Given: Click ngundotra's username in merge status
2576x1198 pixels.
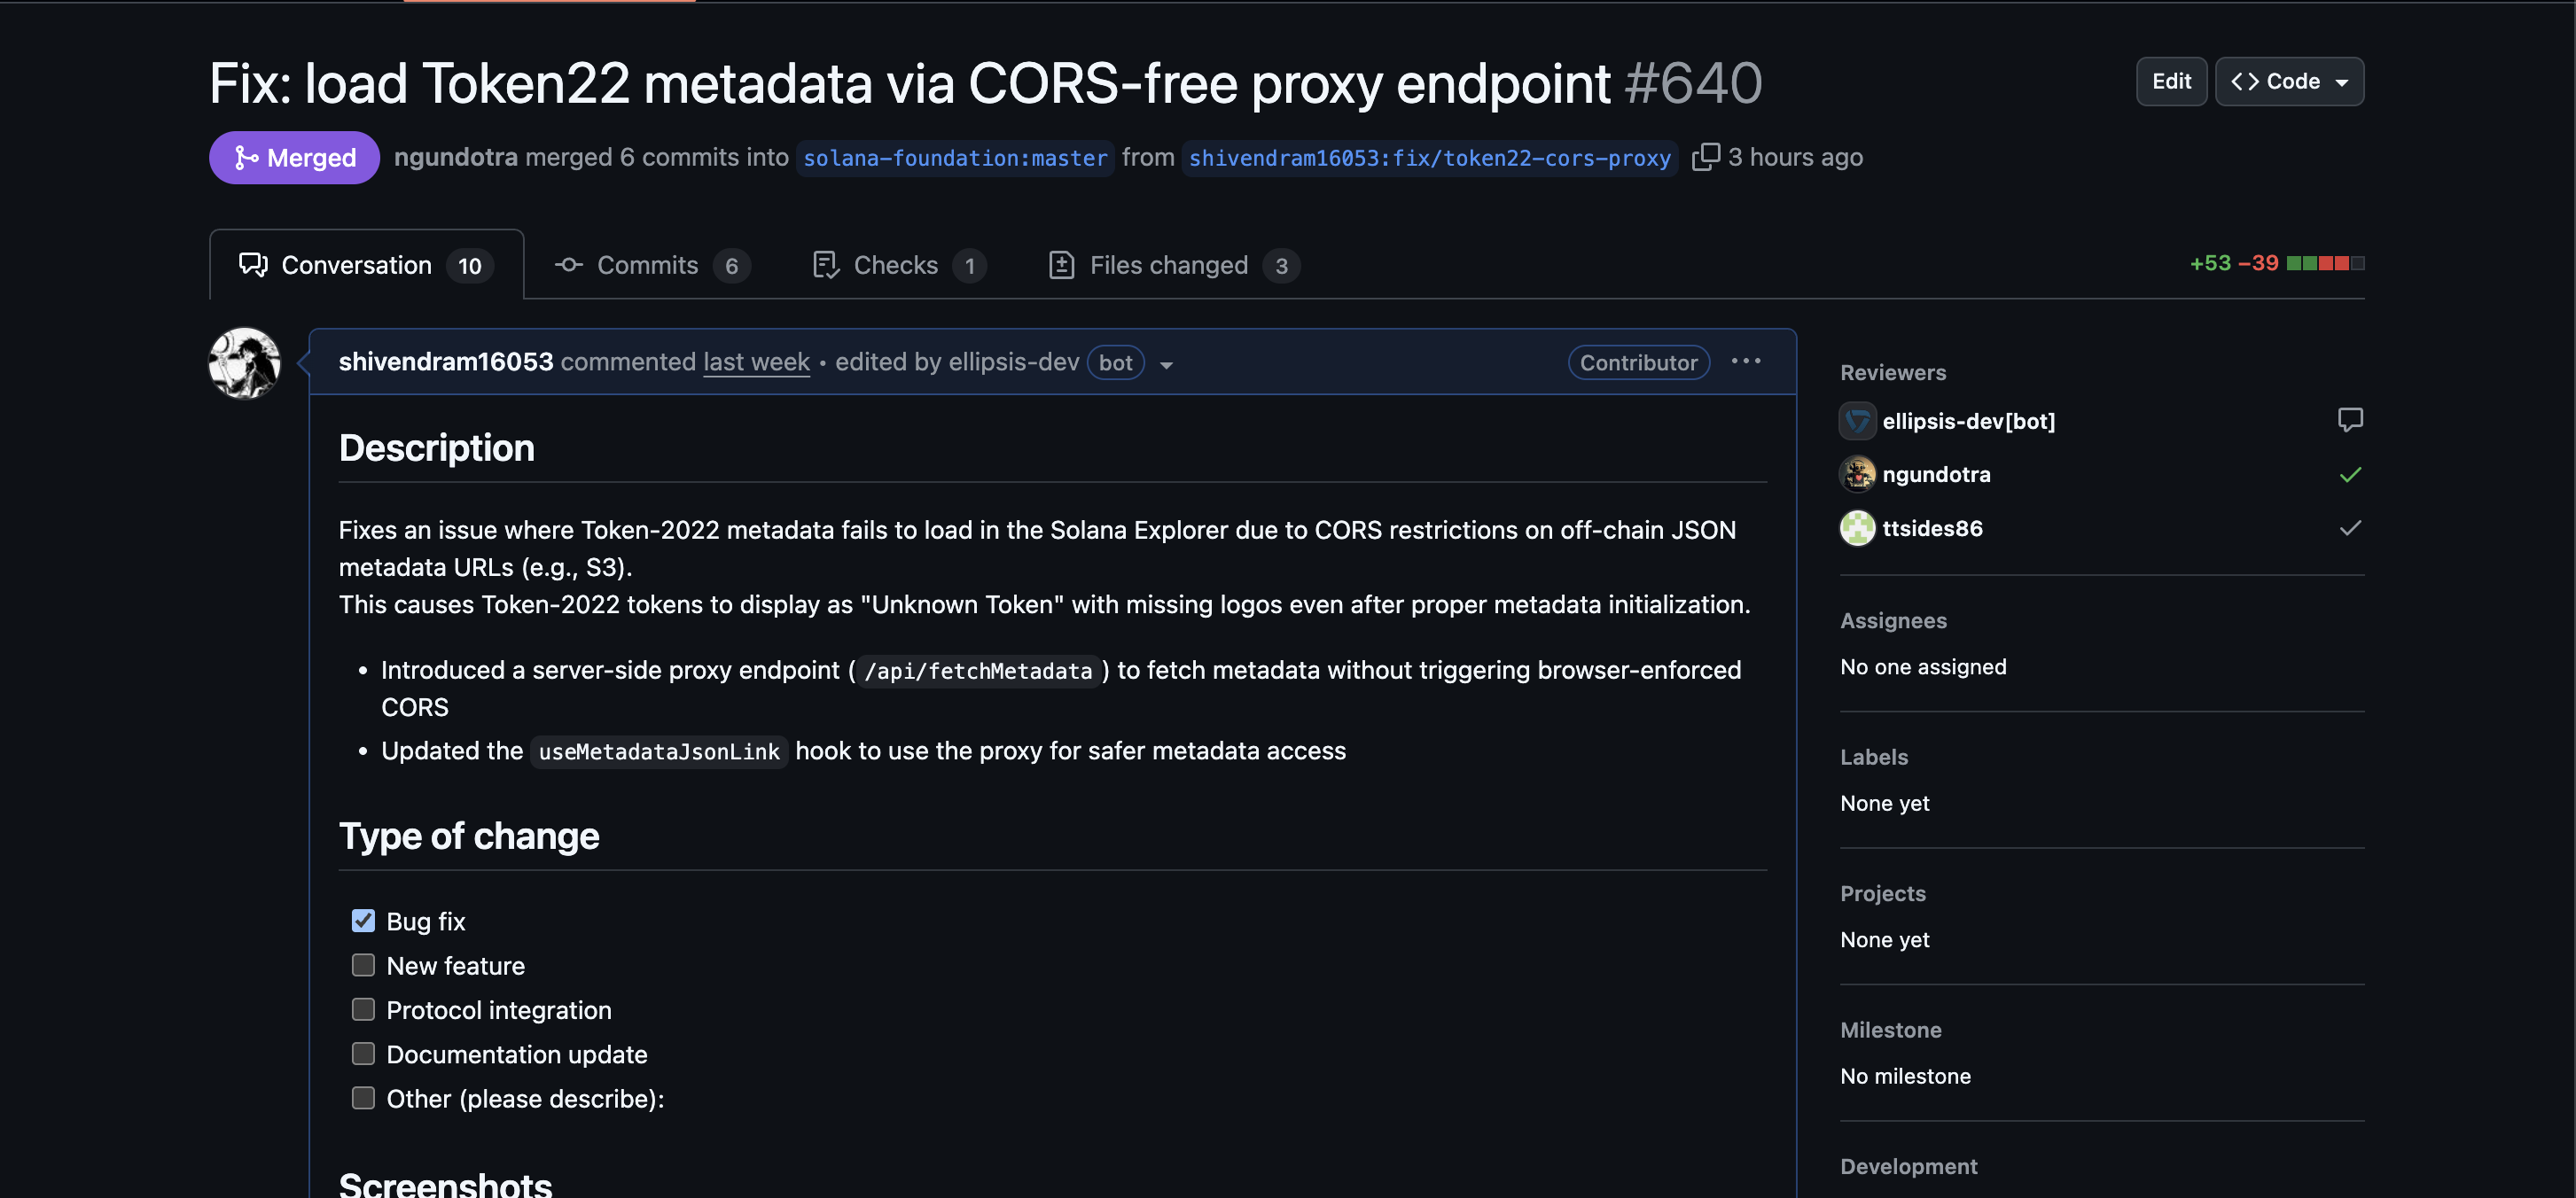Looking at the screenshot, I should [x=456, y=157].
